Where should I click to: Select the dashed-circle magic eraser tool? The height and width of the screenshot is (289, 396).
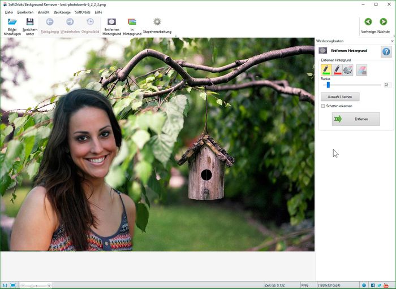point(348,70)
